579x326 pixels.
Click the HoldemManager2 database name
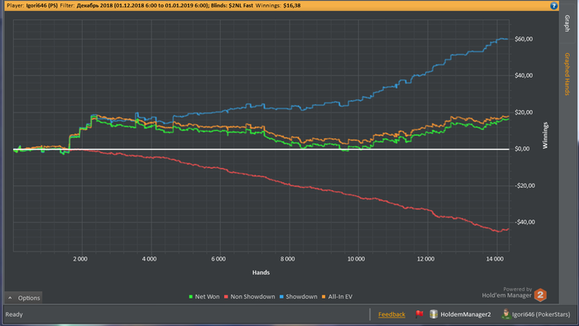pyautogui.click(x=465, y=314)
